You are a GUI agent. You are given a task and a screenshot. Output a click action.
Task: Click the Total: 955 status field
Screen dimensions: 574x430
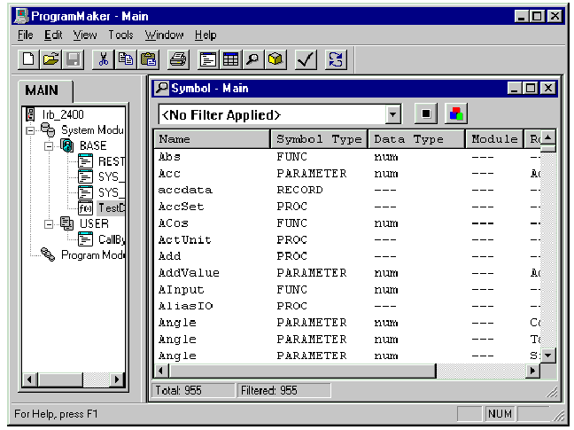(x=193, y=390)
